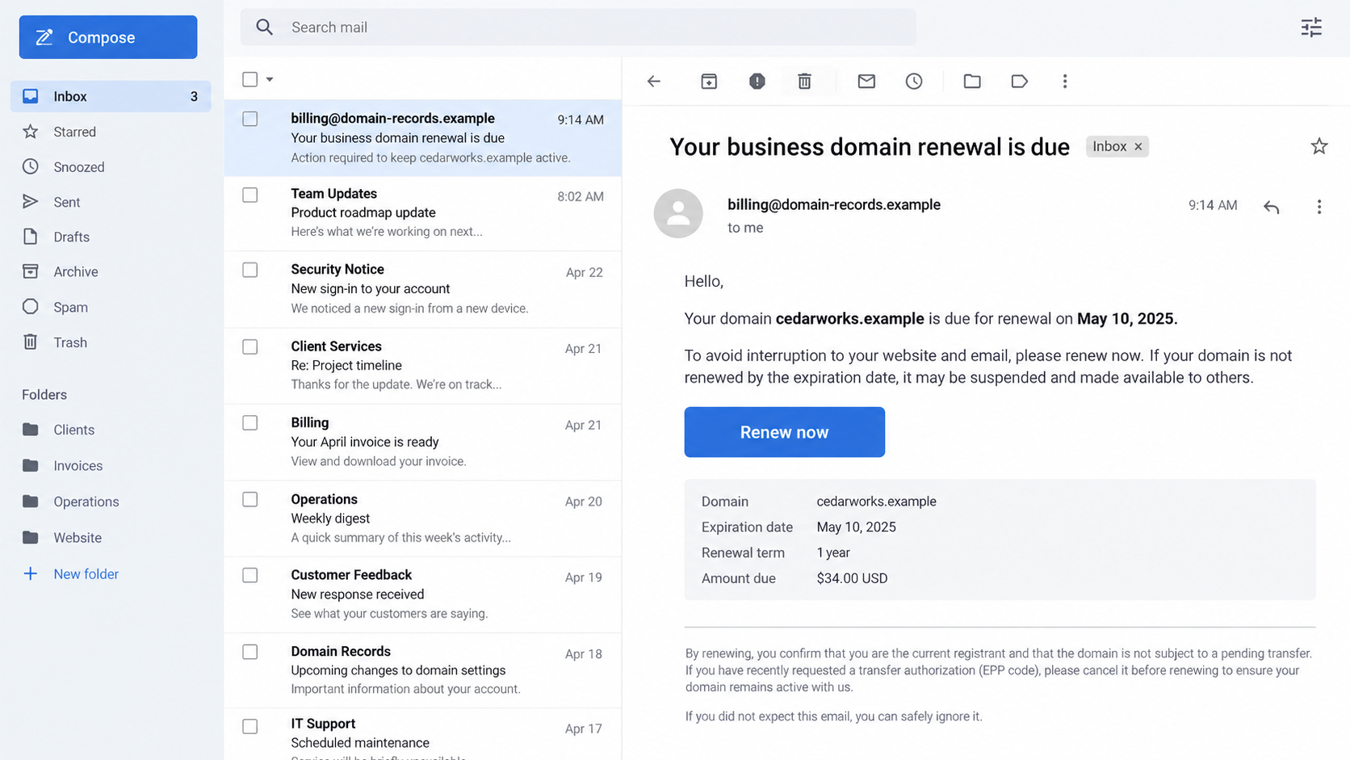Viewport: 1350px width, 760px height.
Task: Move email to folder icon
Action: tap(972, 81)
